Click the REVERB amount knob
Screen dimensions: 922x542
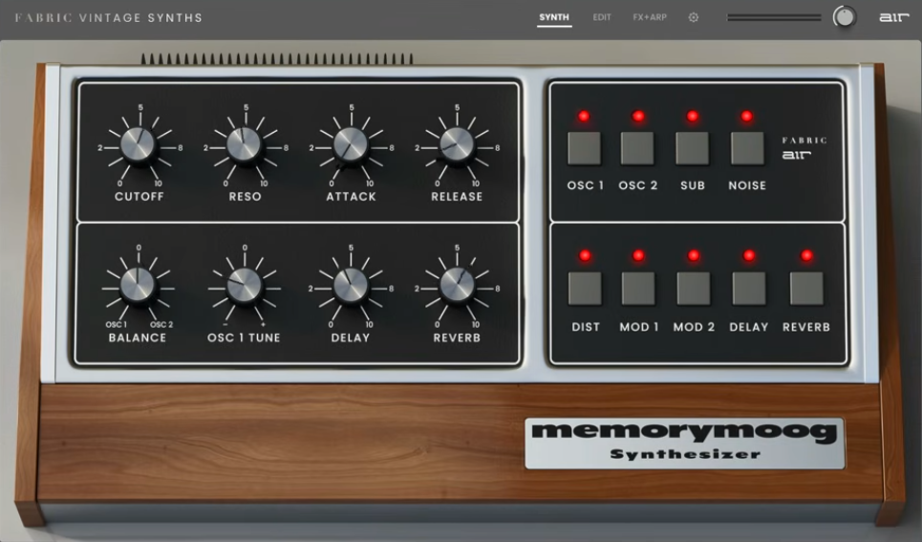click(x=457, y=286)
